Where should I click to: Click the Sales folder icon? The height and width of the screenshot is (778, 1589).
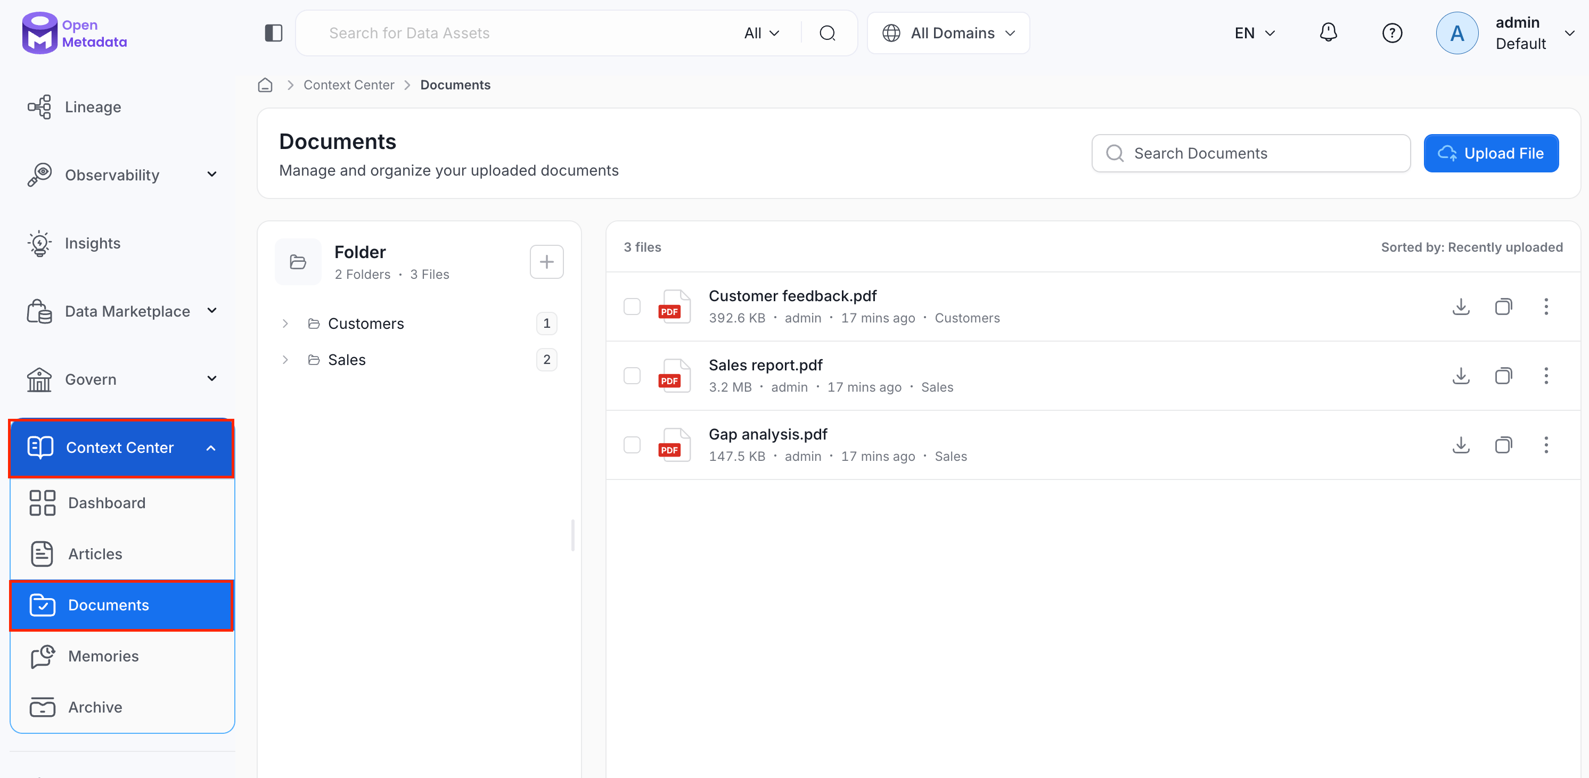(314, 359)
